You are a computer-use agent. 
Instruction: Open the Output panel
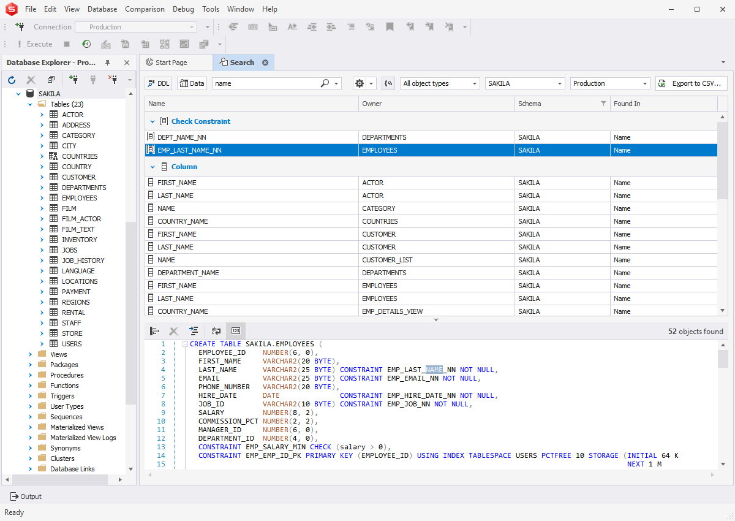coord(26,496)
